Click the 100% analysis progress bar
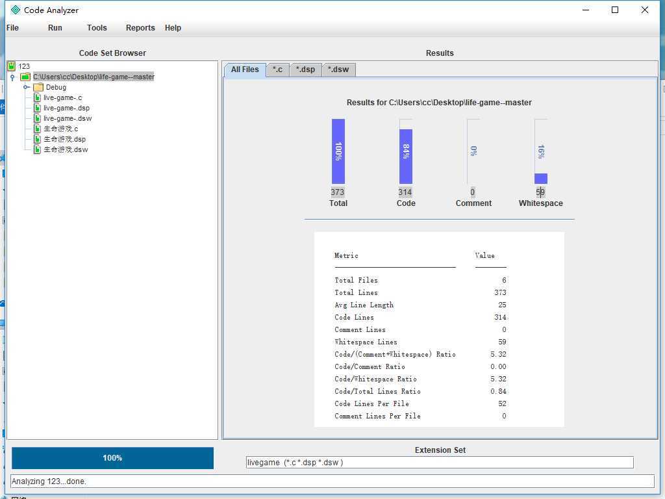 pos(112,458)
